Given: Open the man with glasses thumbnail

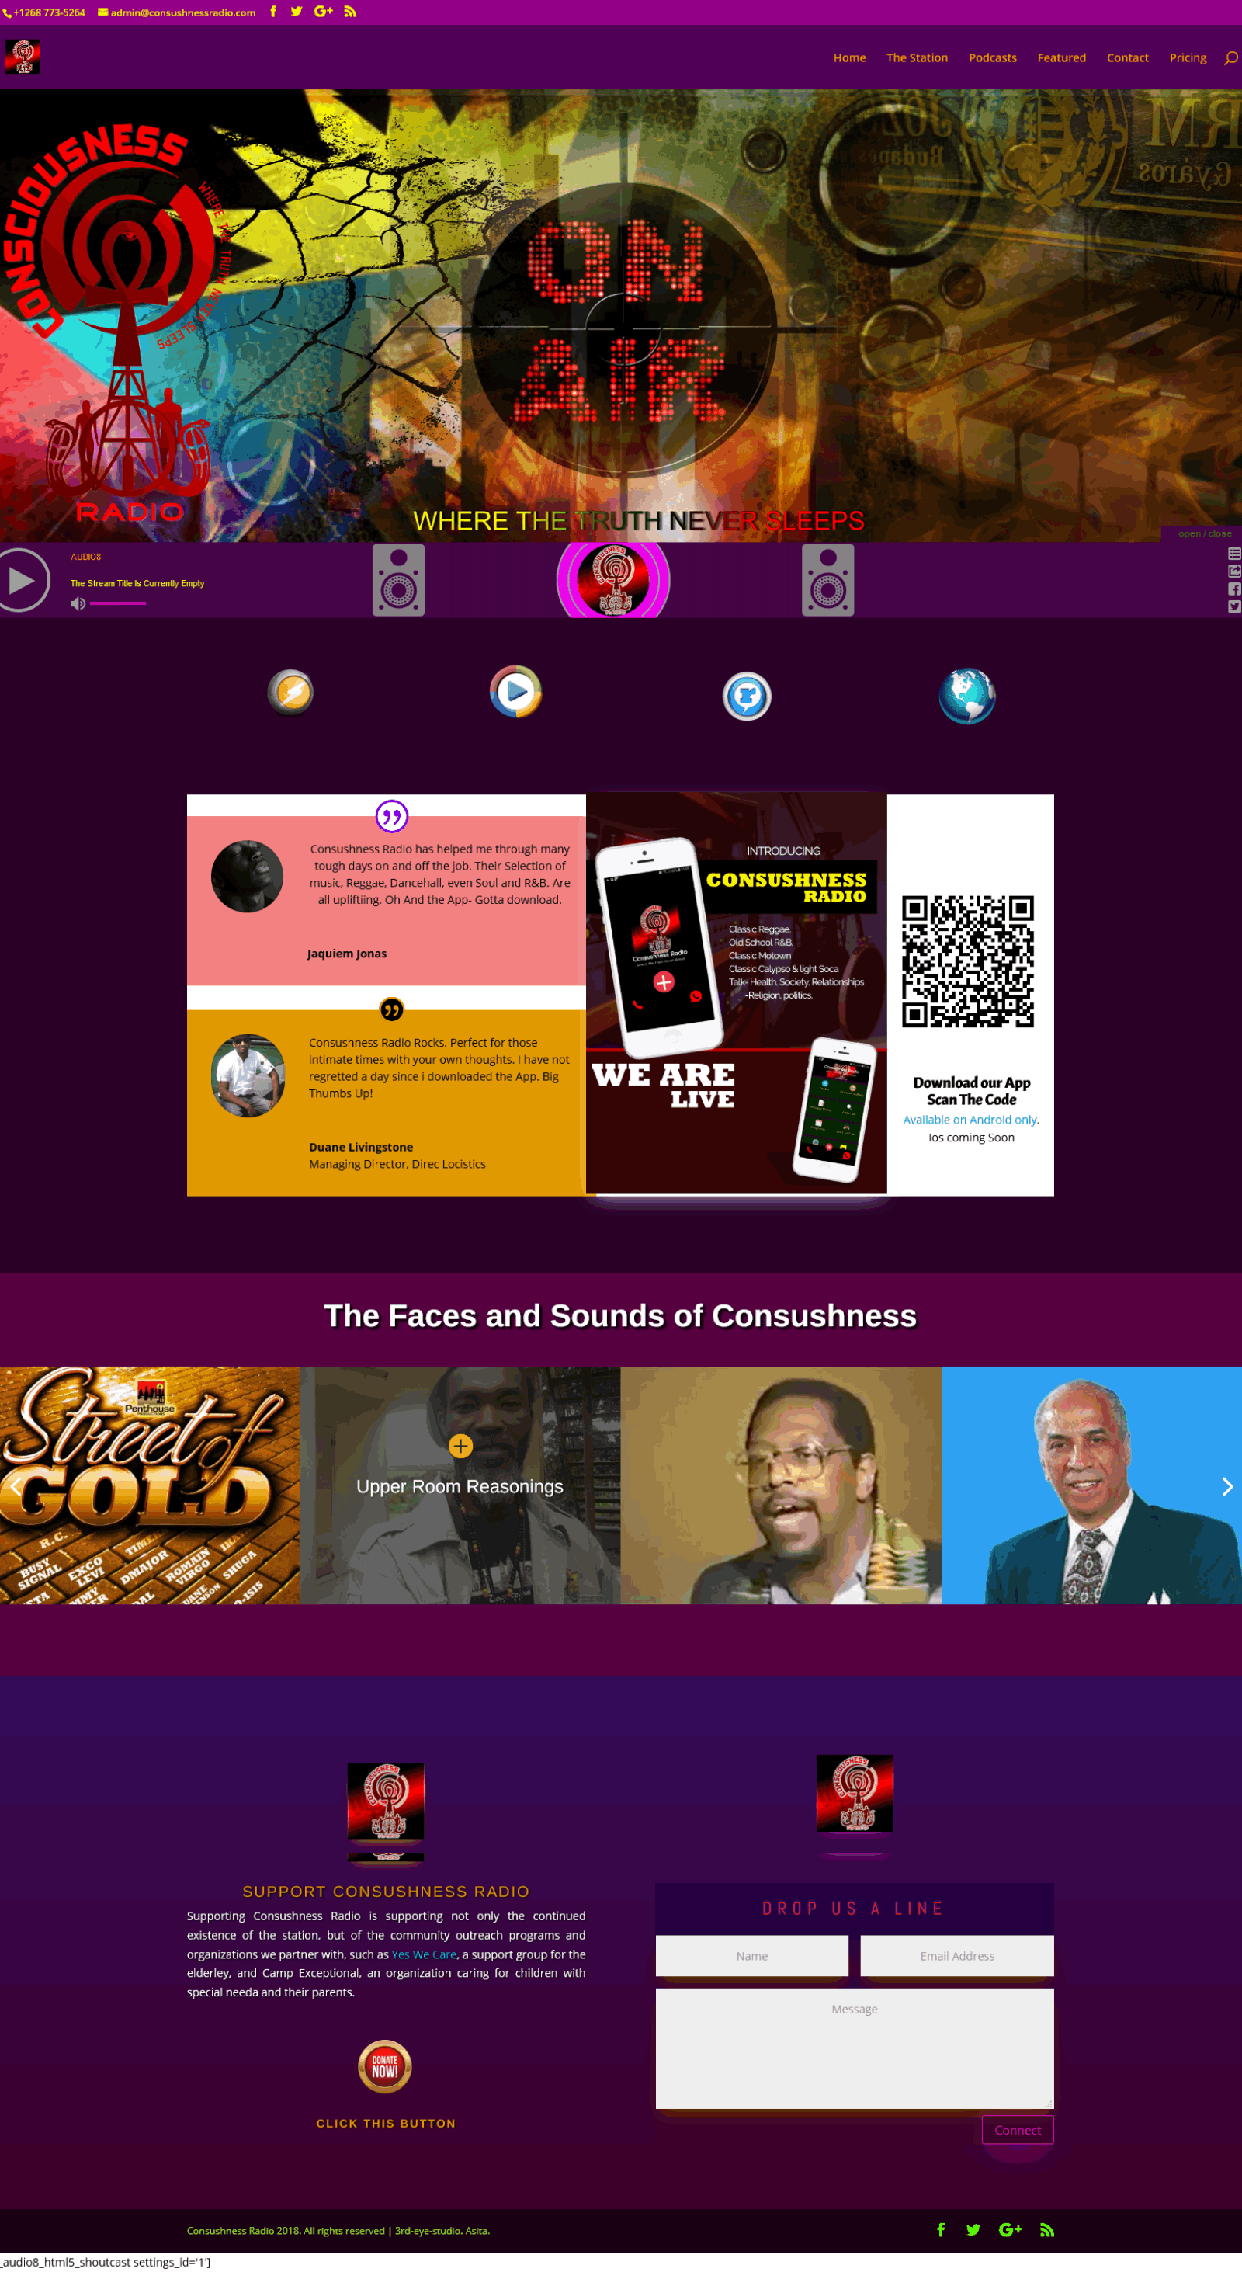Looking at the screenshot, I should point(781,1485).
